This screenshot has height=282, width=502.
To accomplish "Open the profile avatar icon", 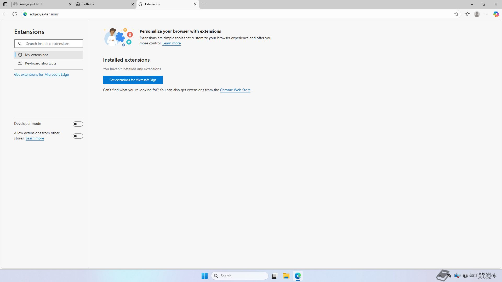I will pos(477,14).
